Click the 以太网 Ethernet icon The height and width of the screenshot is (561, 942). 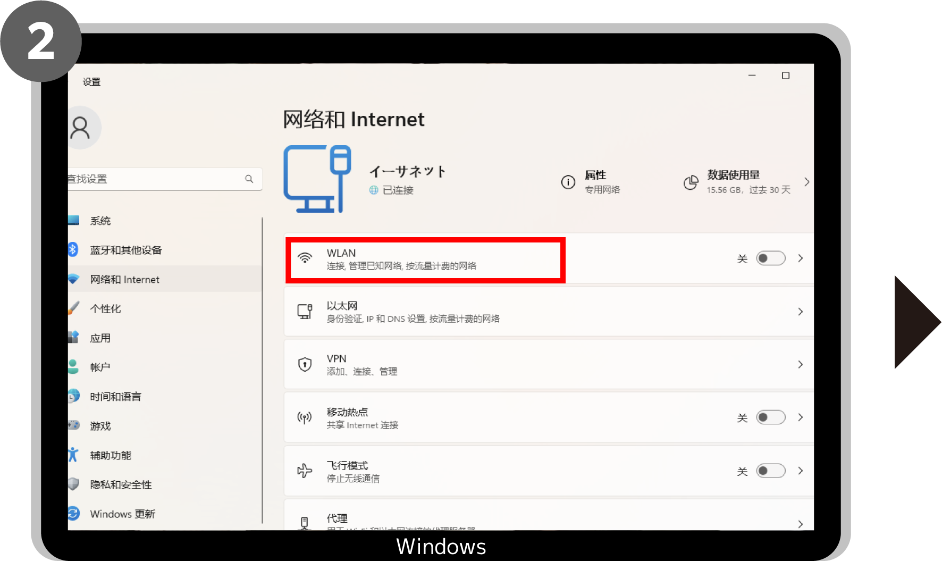coord(305,312)
